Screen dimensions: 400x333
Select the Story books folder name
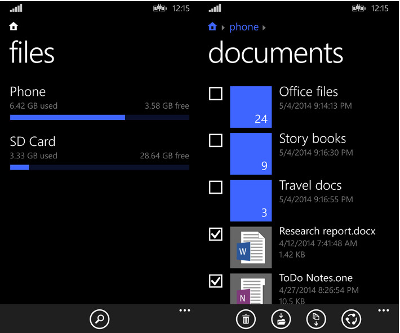click(x=313, y=139)
